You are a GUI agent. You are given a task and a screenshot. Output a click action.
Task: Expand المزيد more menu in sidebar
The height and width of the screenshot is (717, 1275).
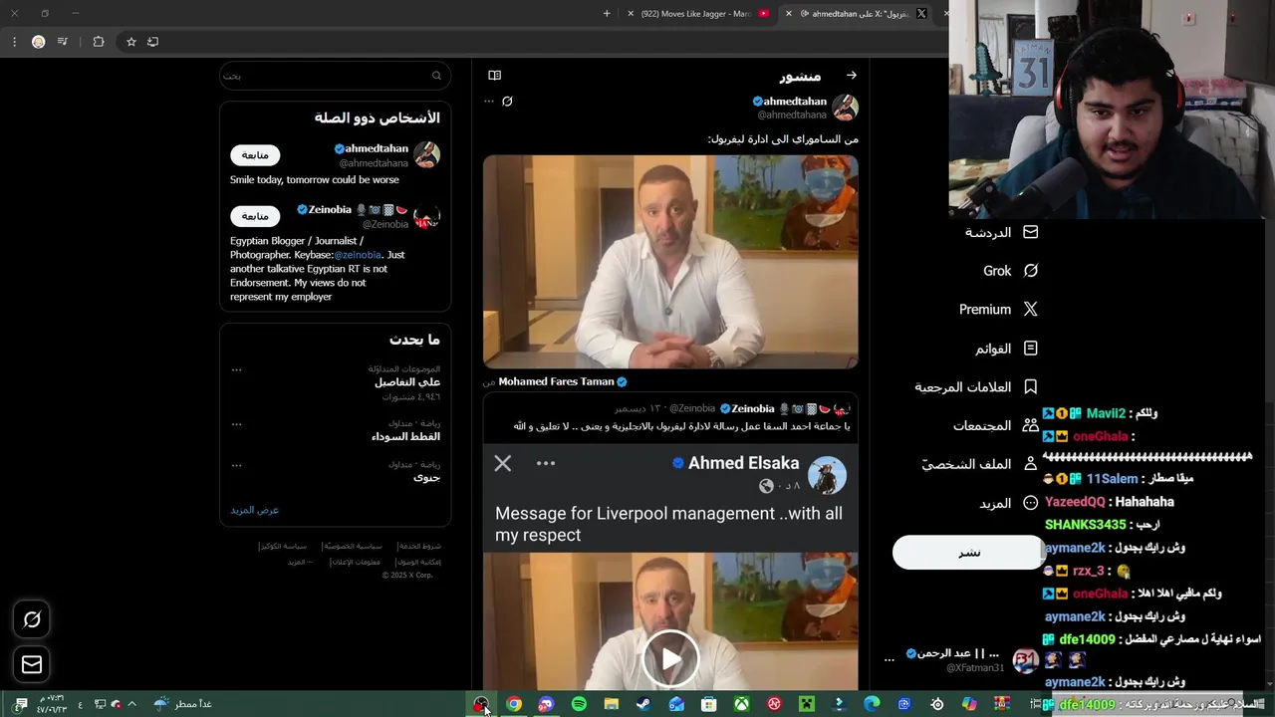click(1009, 503)
